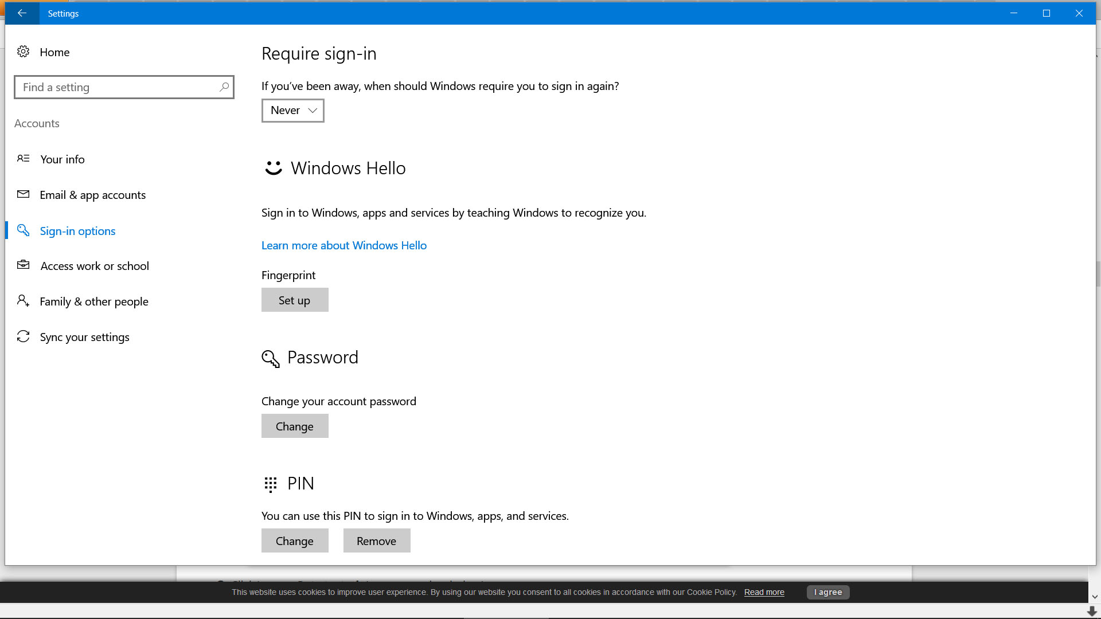Click the Require sign-in heading
This screenshot has height=619, width=1101.
(x=319, y=53)
